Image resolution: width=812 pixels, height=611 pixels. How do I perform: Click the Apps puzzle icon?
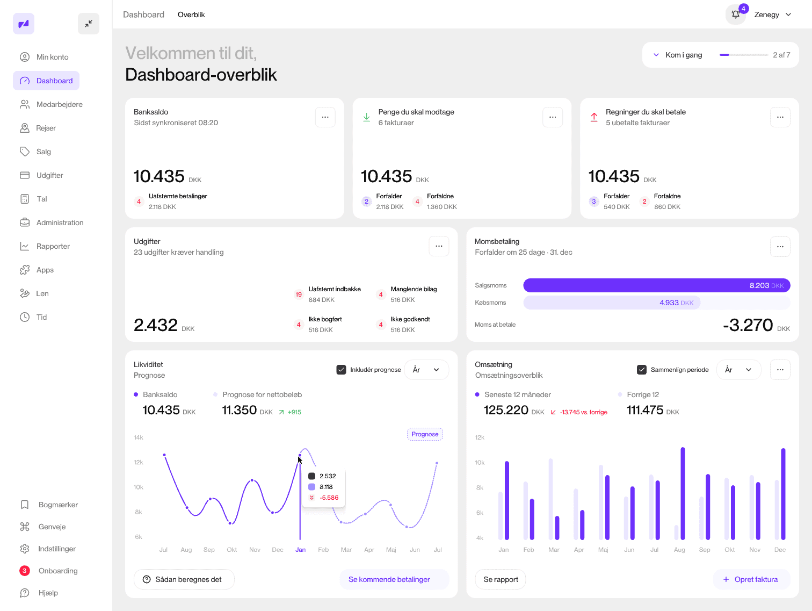(25, 270)
